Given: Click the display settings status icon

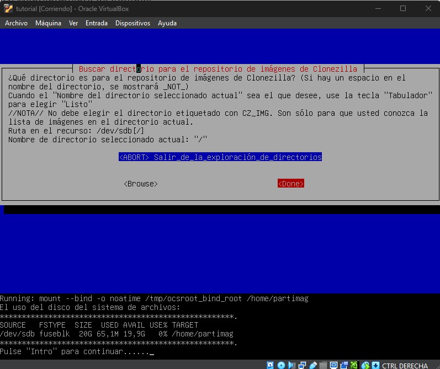Looking at the screenshot, I should [333, 365].
